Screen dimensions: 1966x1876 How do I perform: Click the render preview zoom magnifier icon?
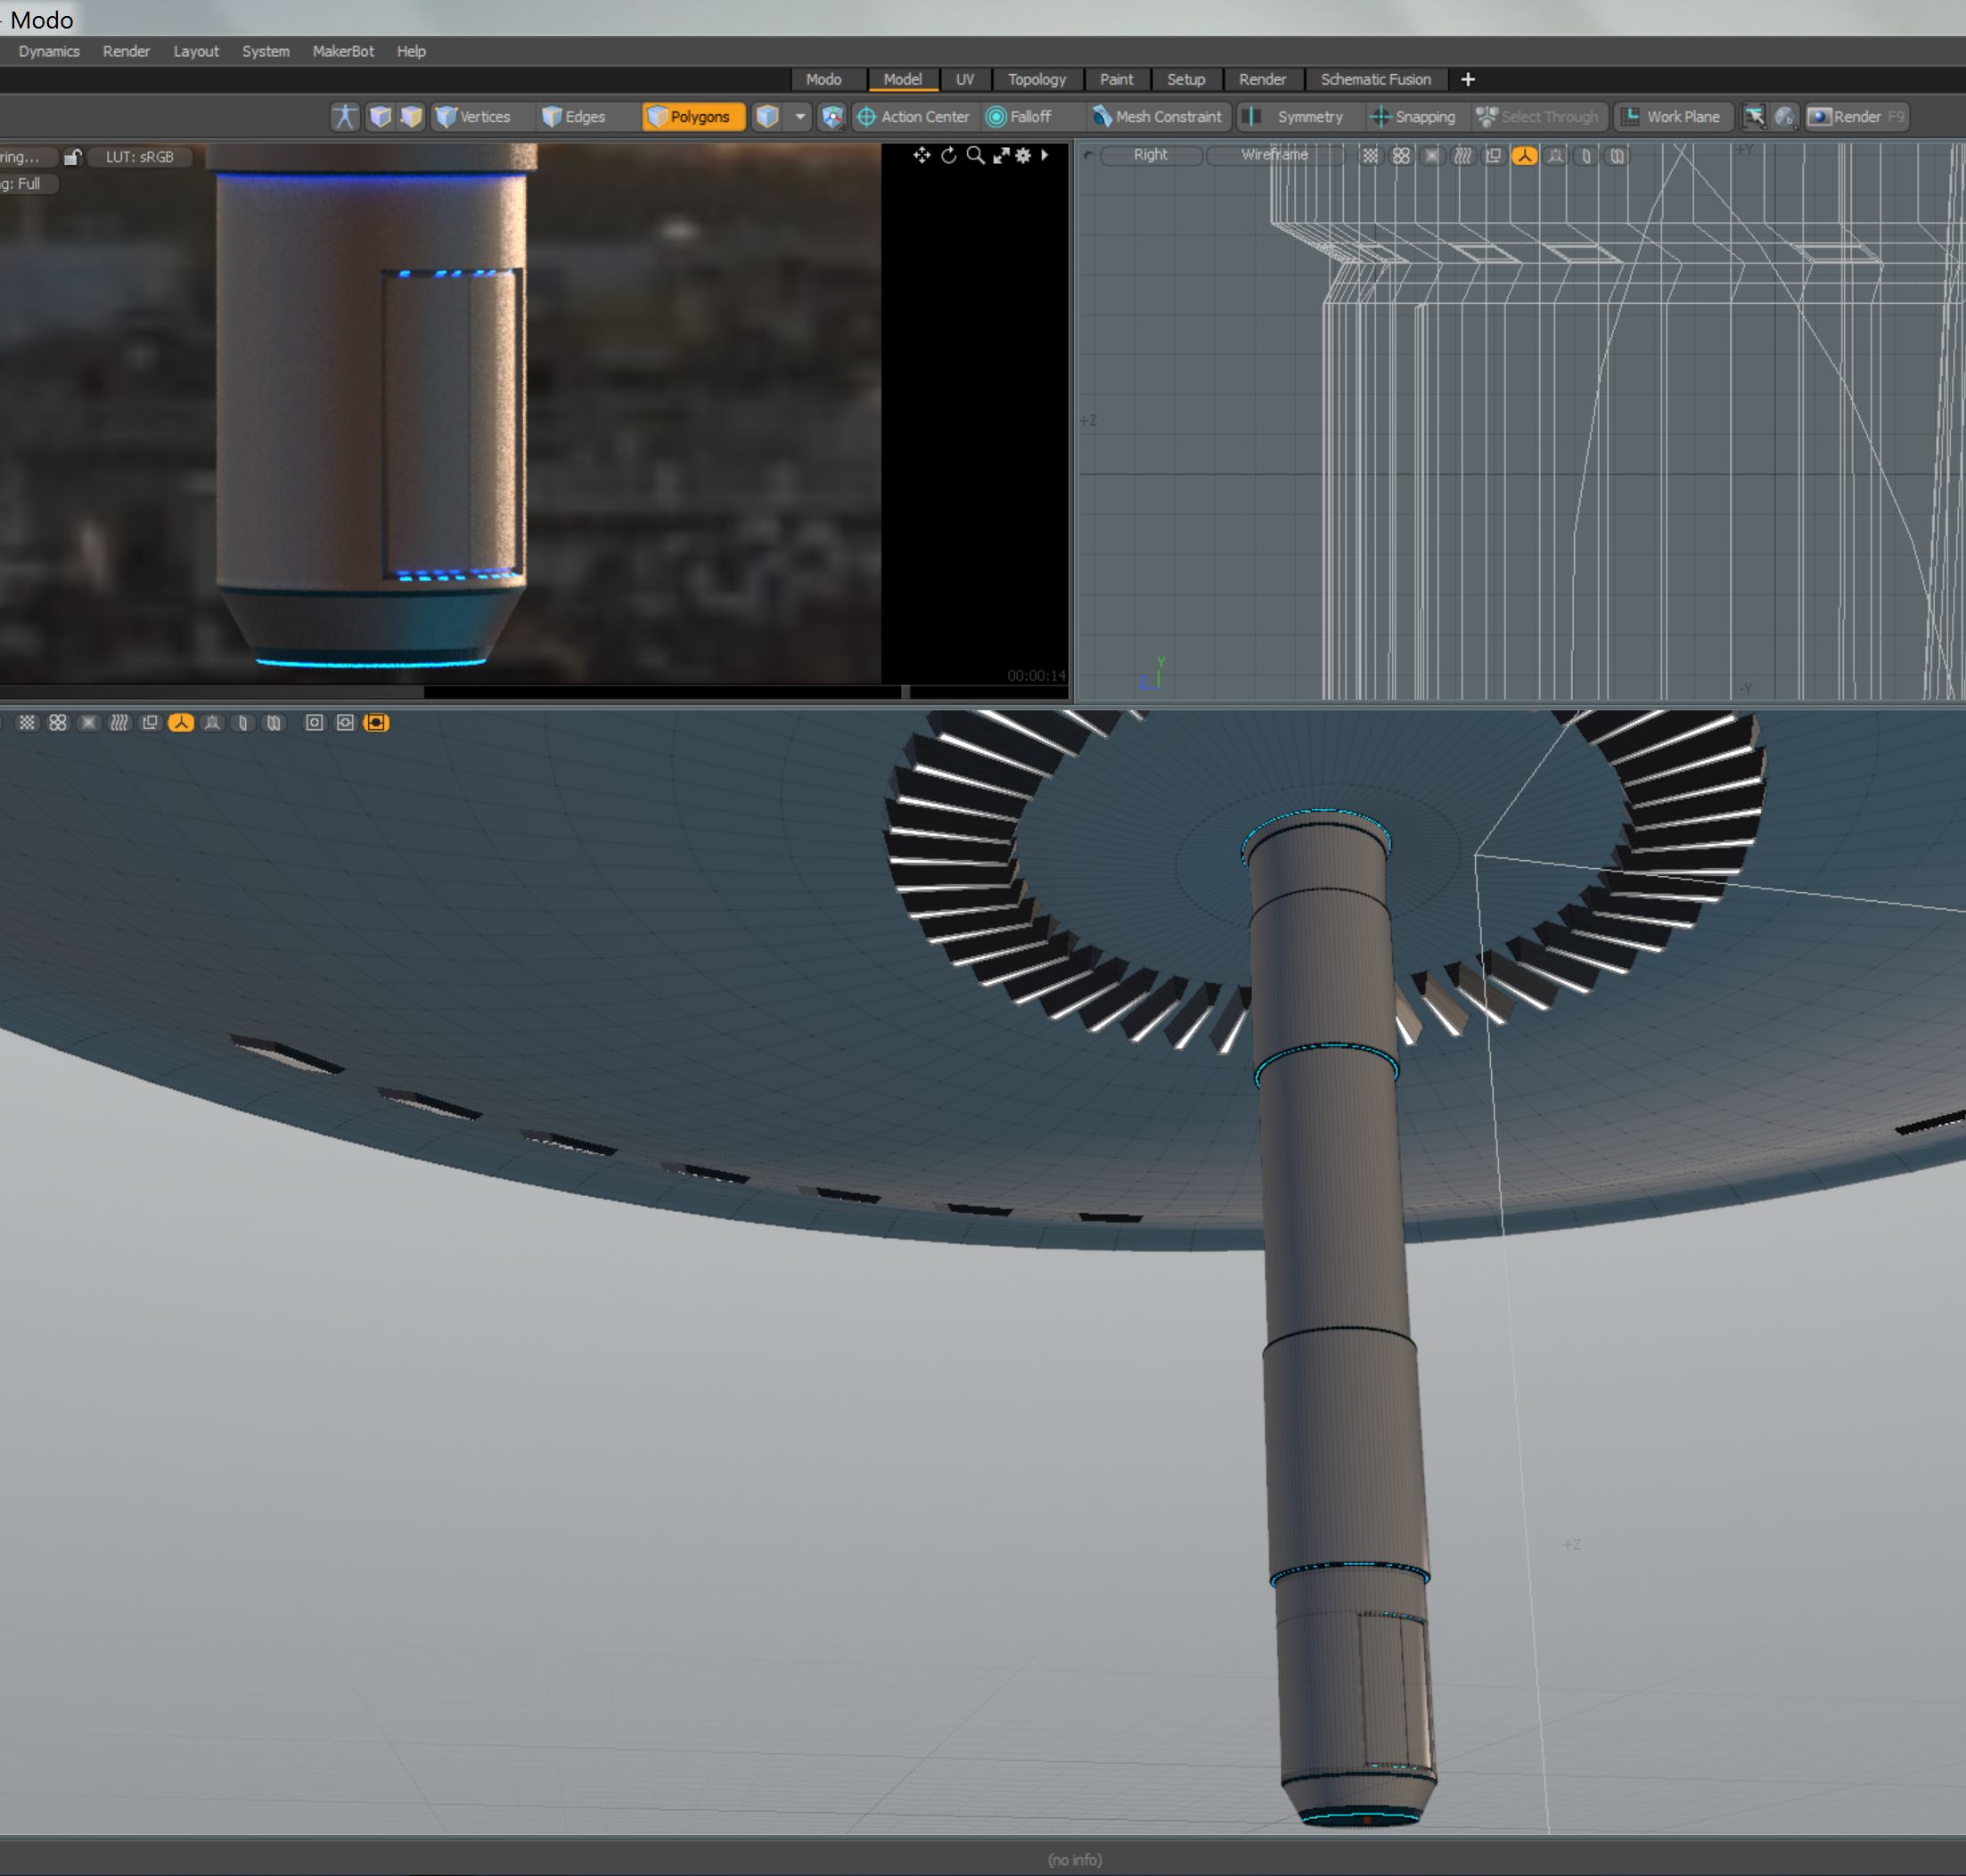click(x=975, y=155)
